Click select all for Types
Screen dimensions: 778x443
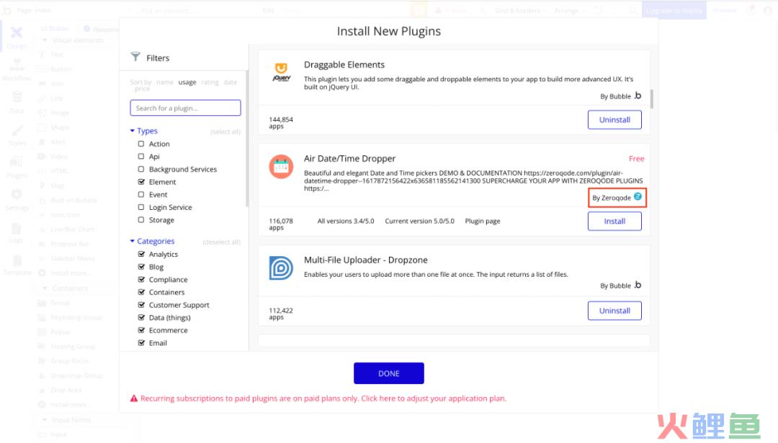(225, 132)
